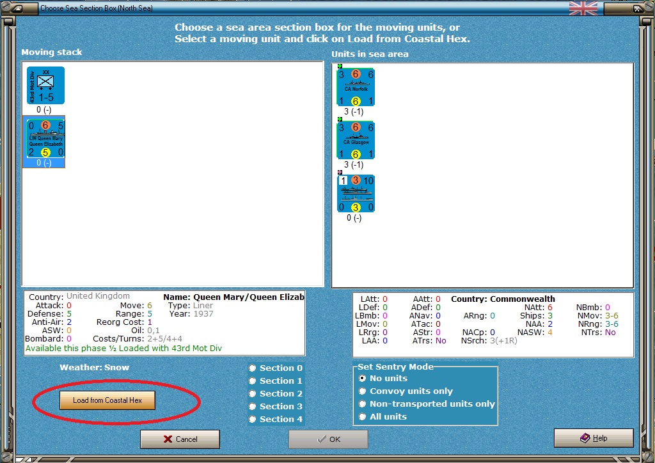Viewport: 655px width, 463px height.
Task: Click the 'Country: United Kingdom' text
Action: 79,297
